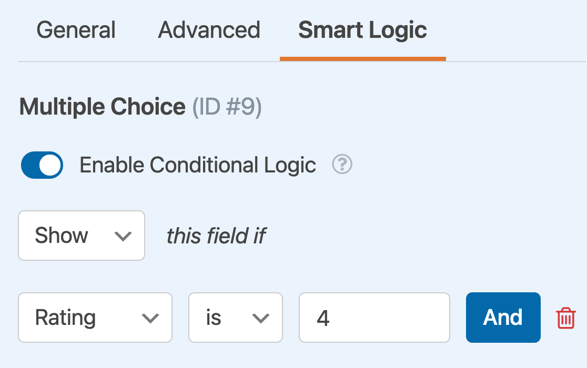Click the Multiple Choice field heading

pos(103,107)
